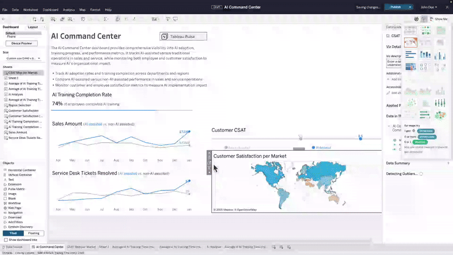Click the Horizontal Container object icon
Image resolution: width=453 pixels, height=255 pixels.
pos(5,170)
